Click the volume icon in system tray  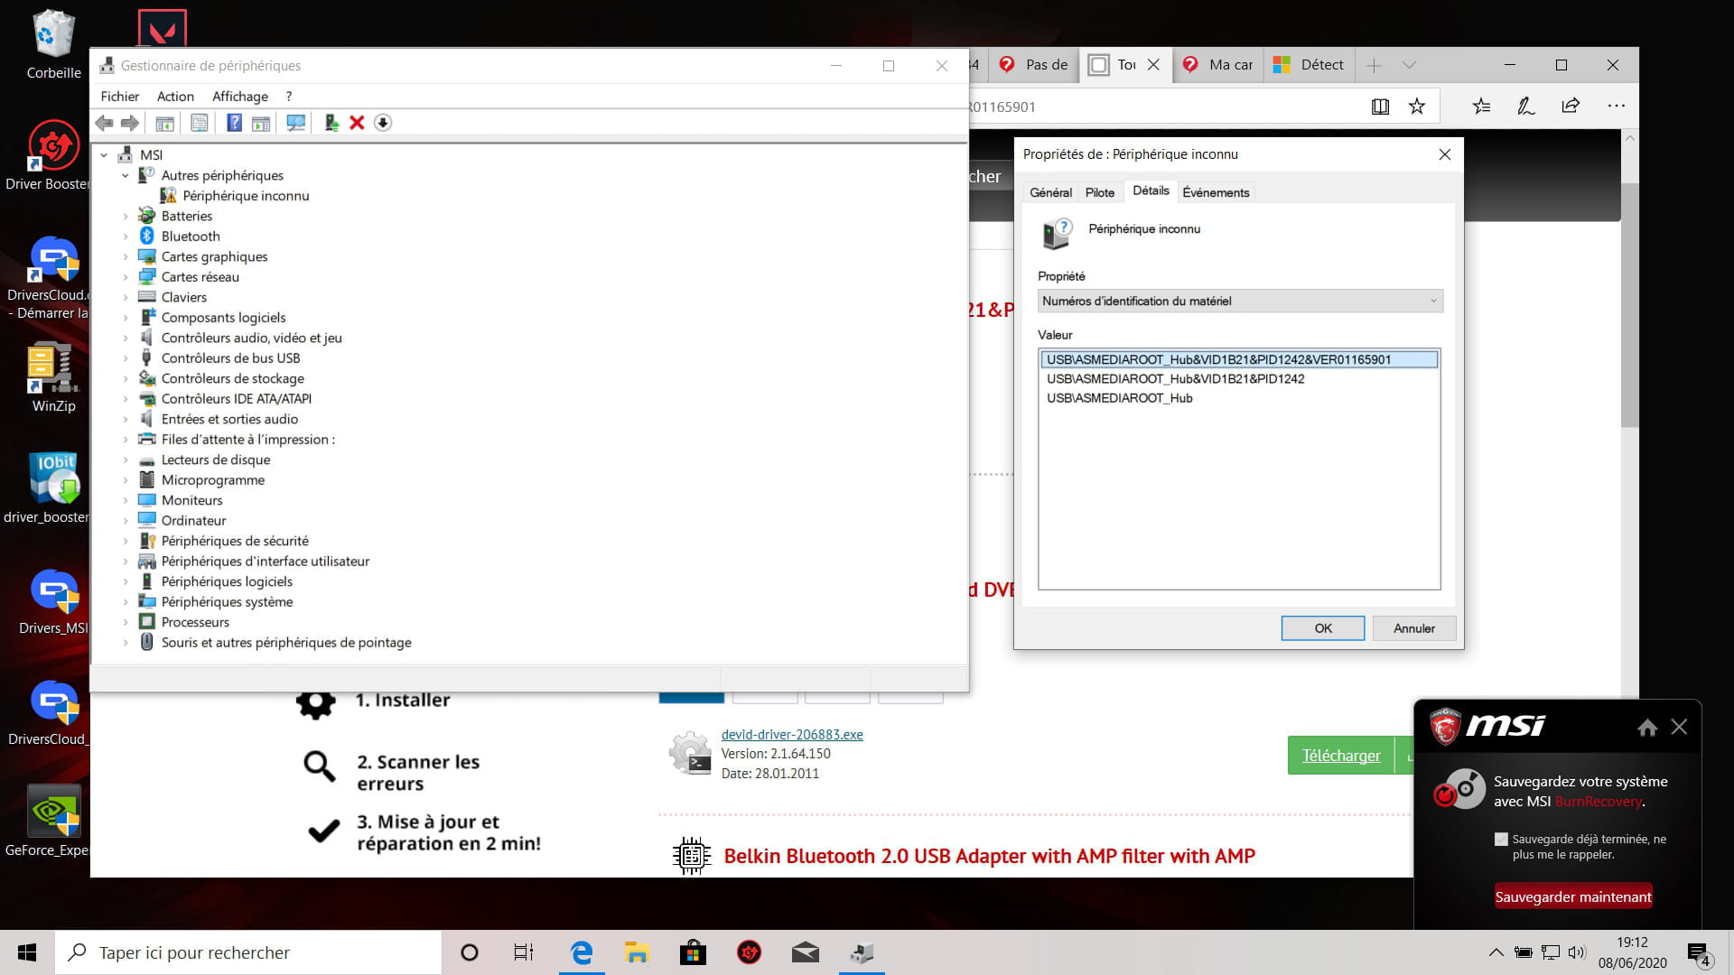pos(1577,952)
